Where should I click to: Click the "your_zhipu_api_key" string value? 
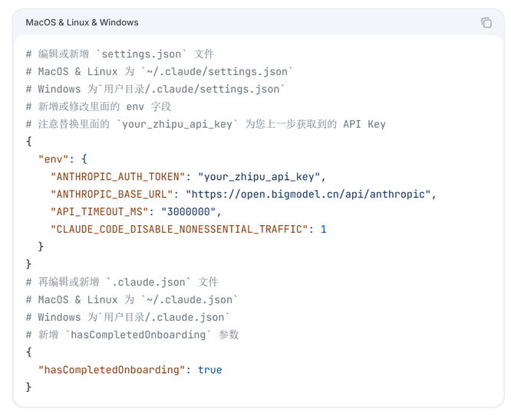click(x=259, y=177)
